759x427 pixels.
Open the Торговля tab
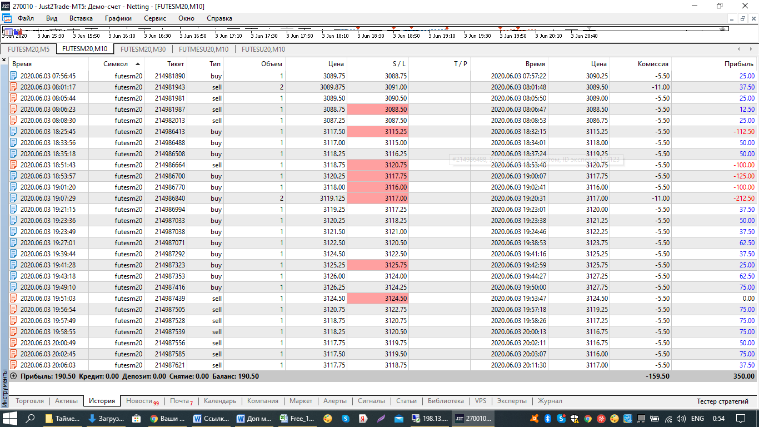coord(30,401)
